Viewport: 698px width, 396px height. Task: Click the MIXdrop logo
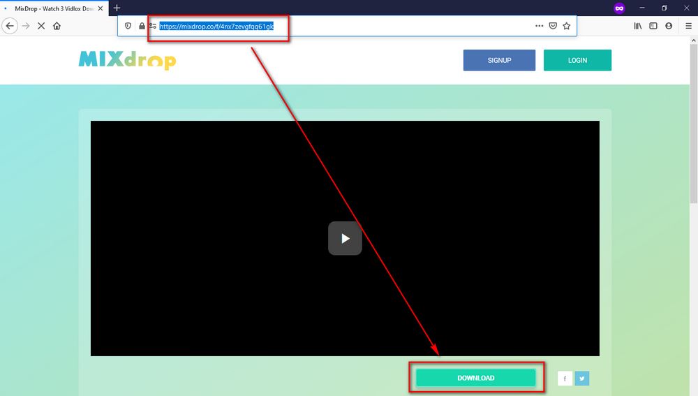click(x=127, y=60)
